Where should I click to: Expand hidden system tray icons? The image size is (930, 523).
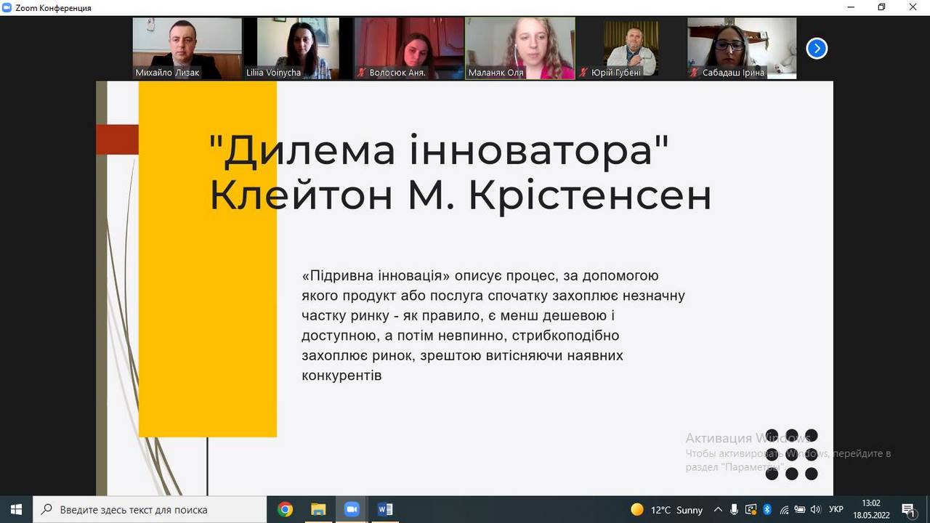click(x=718, y=510)
